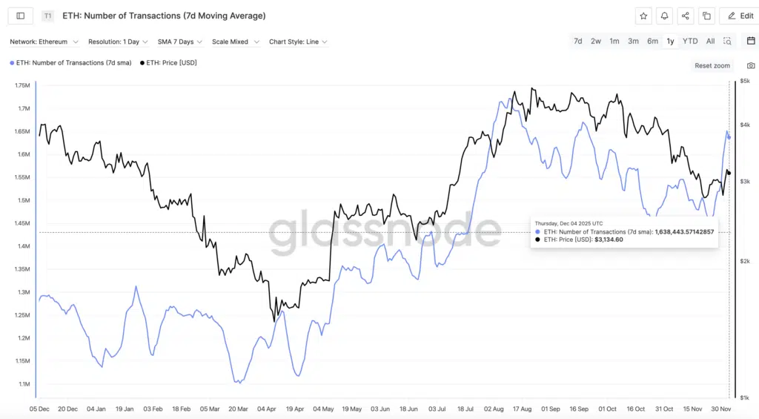The width and height of the screenshot is (759, 419).
Task: Open the calendar date picker icon
Action: point(751,41)
